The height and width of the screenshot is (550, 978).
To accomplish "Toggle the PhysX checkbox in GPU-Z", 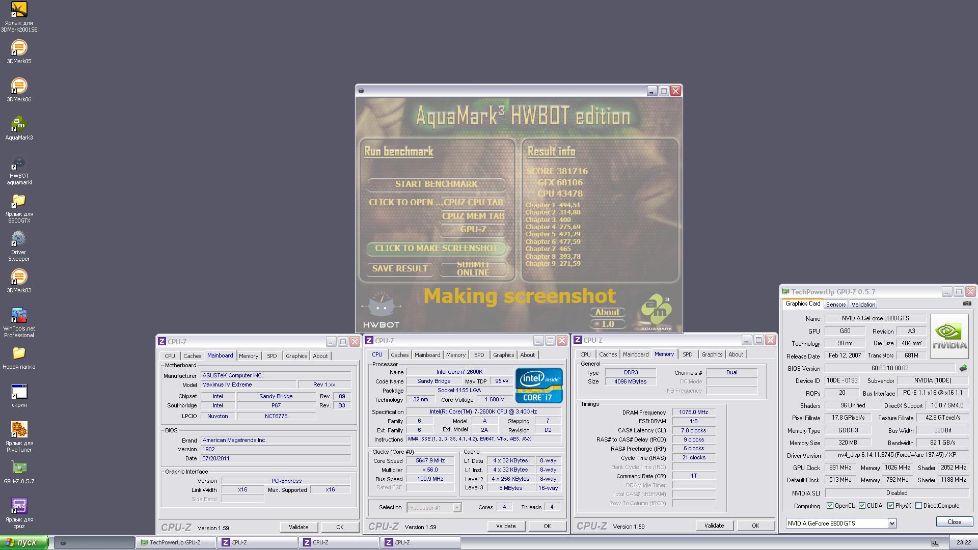I will pyautogui.click(x=890, y=506).
